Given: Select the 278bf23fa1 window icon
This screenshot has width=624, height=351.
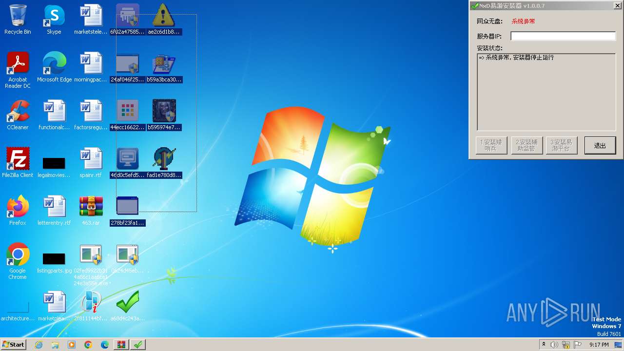Looking at the screenshot, I should (128, 211).
